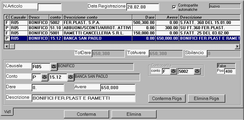Select row ABBUONI/SCONTI/ARROT. ATTIVI
Image resolution: width=244 pixels, height=120 pixels.
[x=122, y=28]
